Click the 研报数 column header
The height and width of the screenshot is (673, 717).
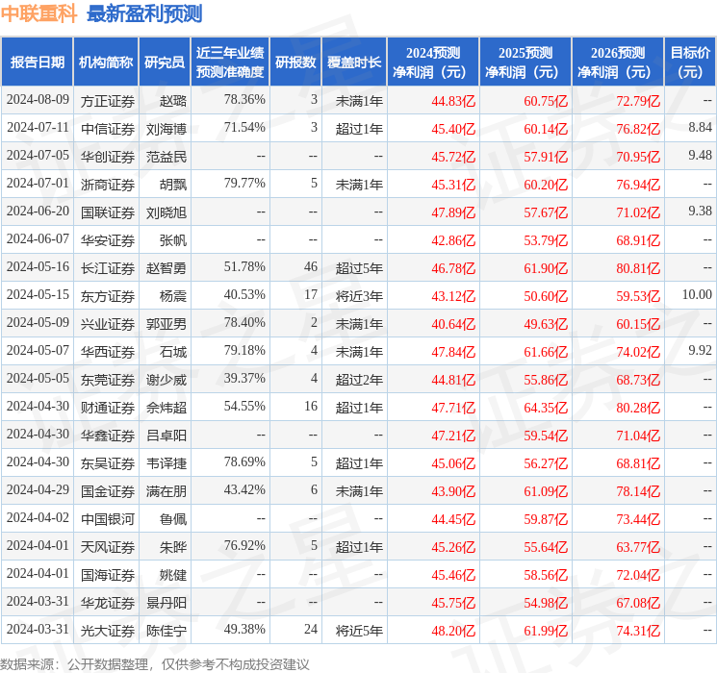click(x=295, y=62)
